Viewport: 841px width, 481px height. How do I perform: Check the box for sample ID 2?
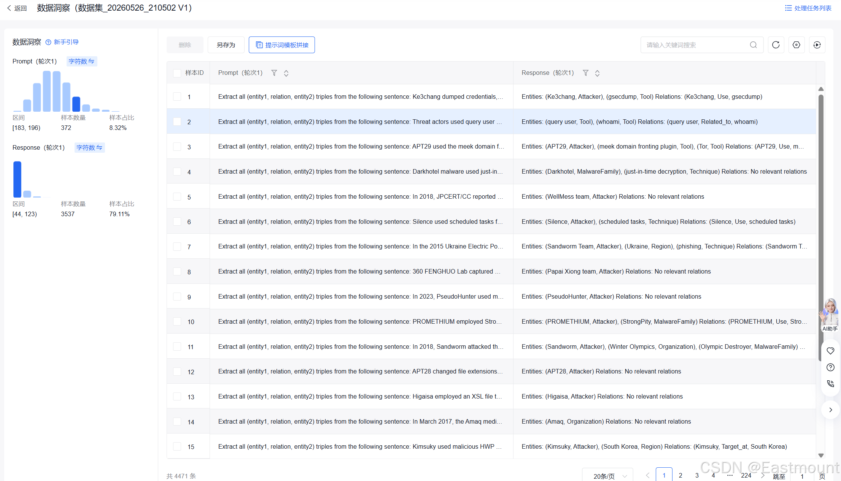[177, 122]
